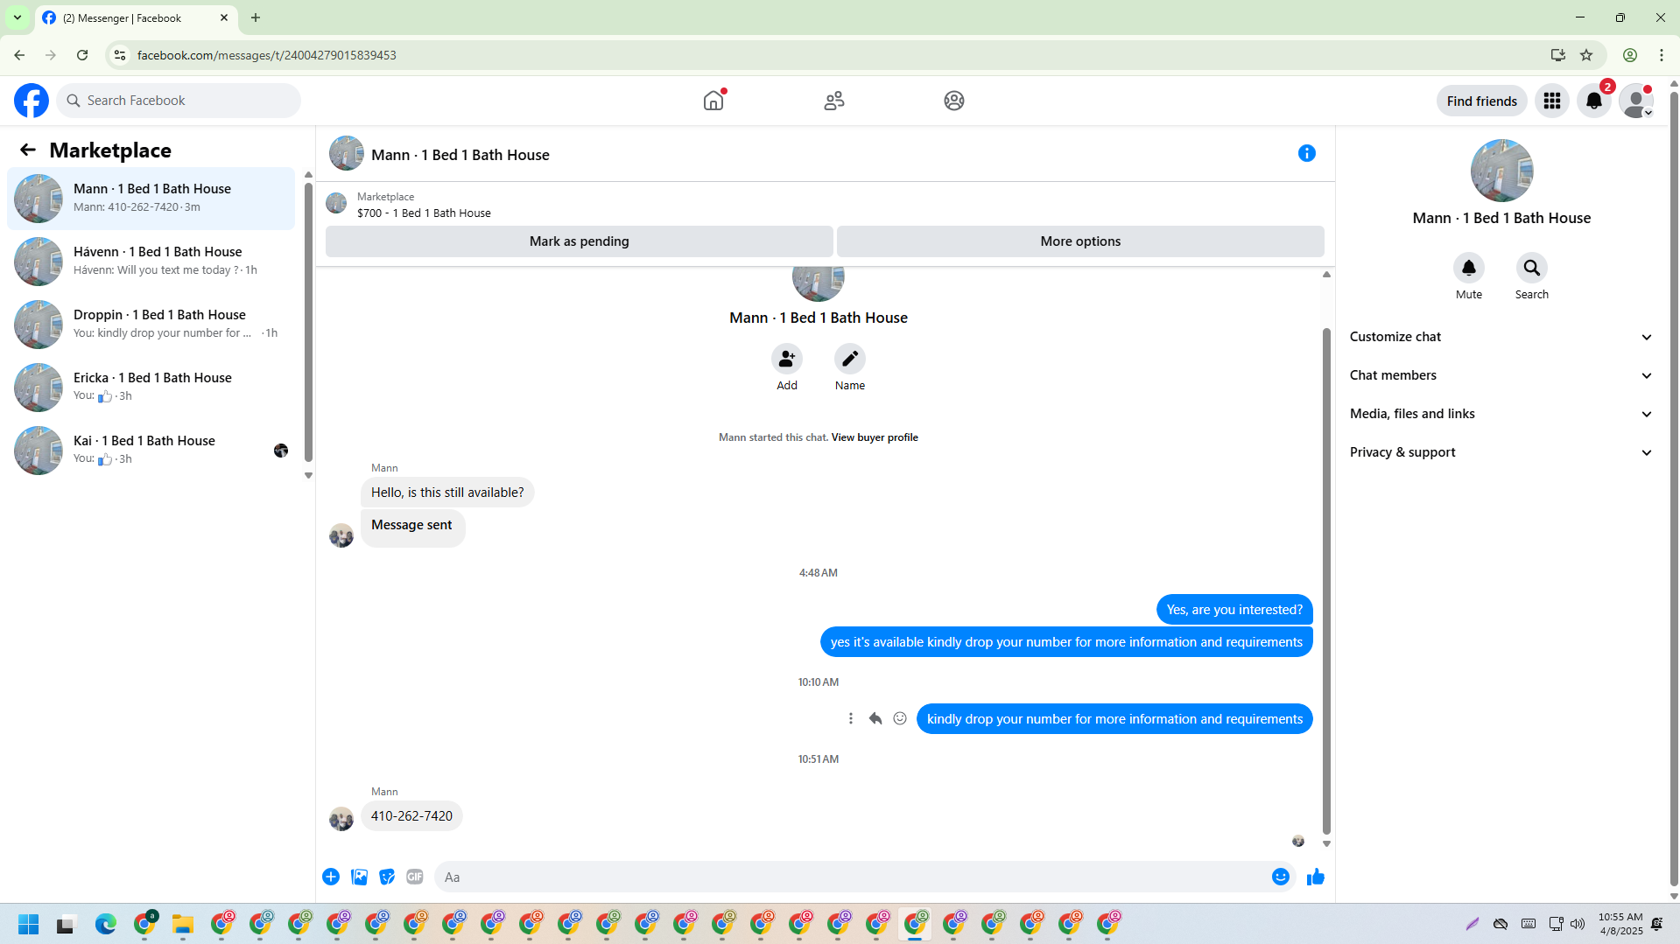The width and height of the screenshot is (1680, 944).
Task: Open the Groups icon in top navigation
Action: tap(954, 101)
